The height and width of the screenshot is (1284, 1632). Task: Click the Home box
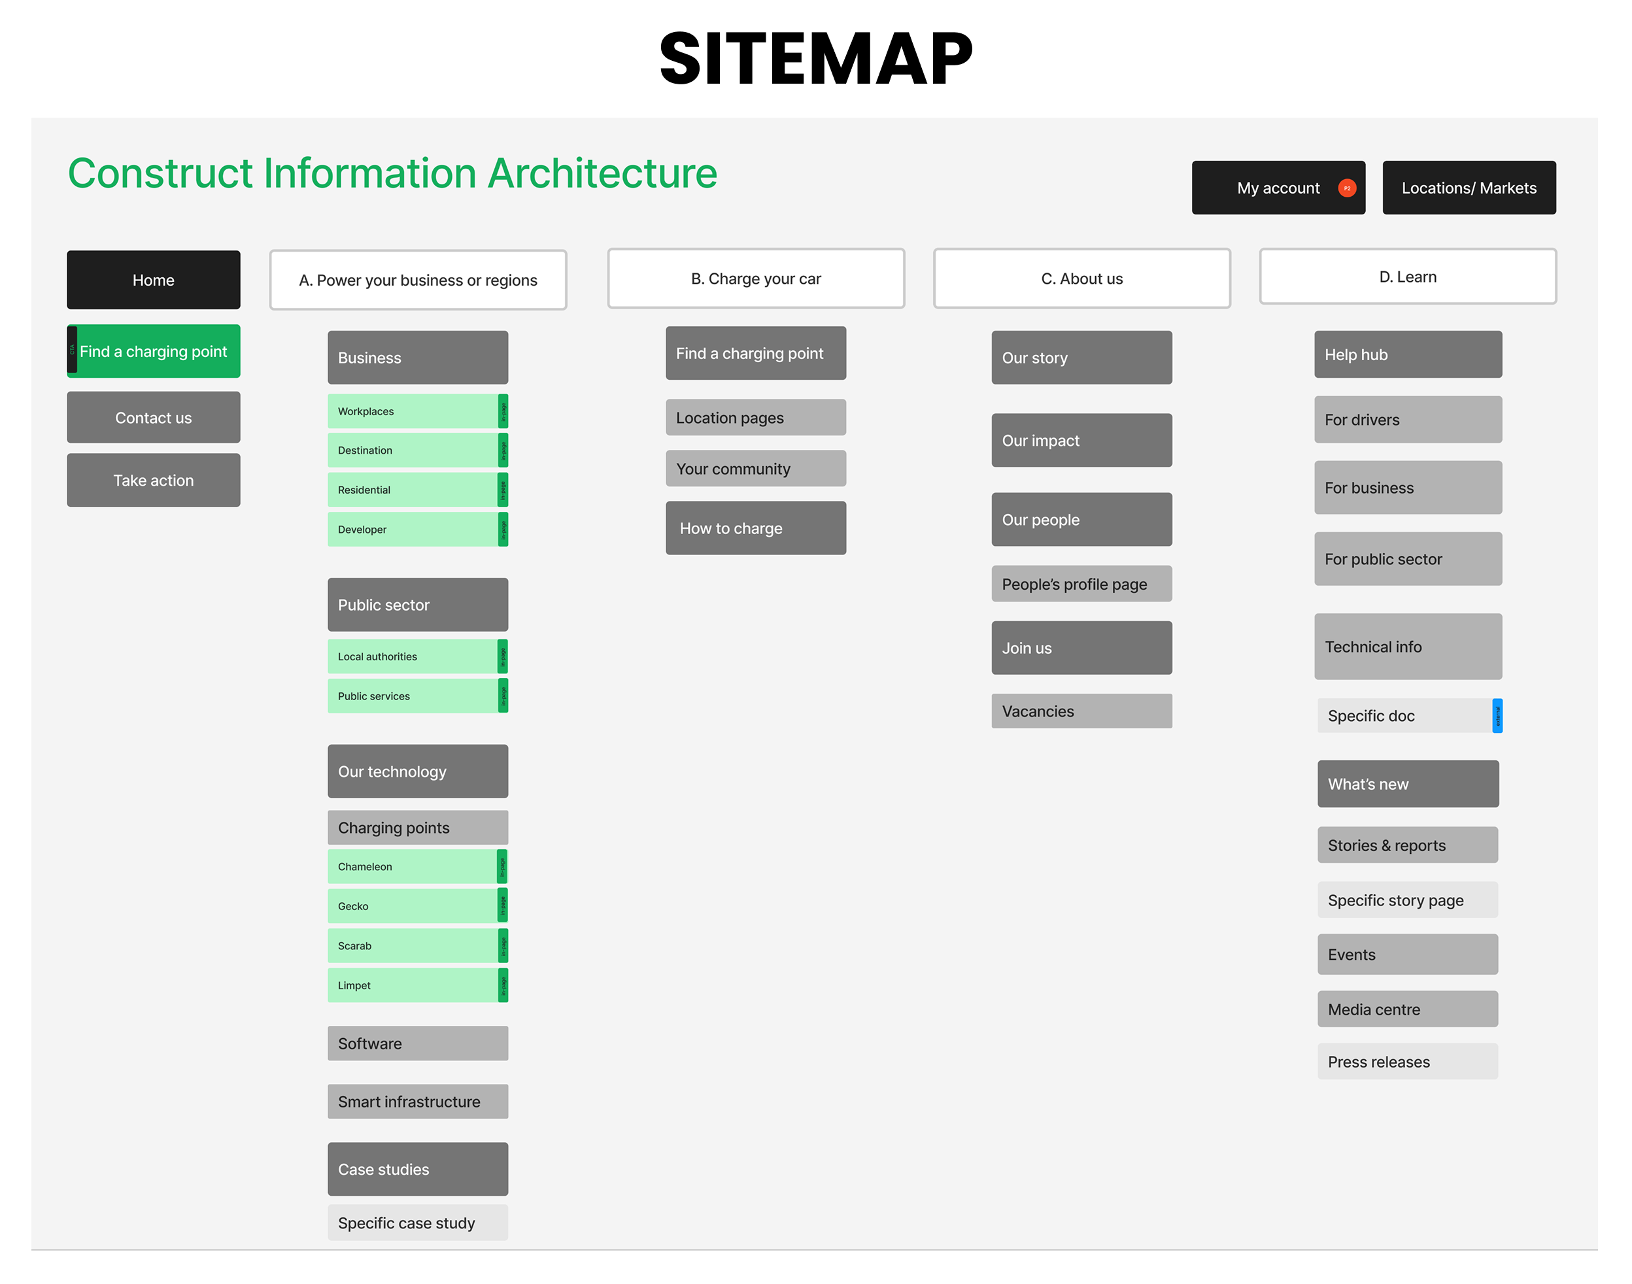tap(154, 280)
